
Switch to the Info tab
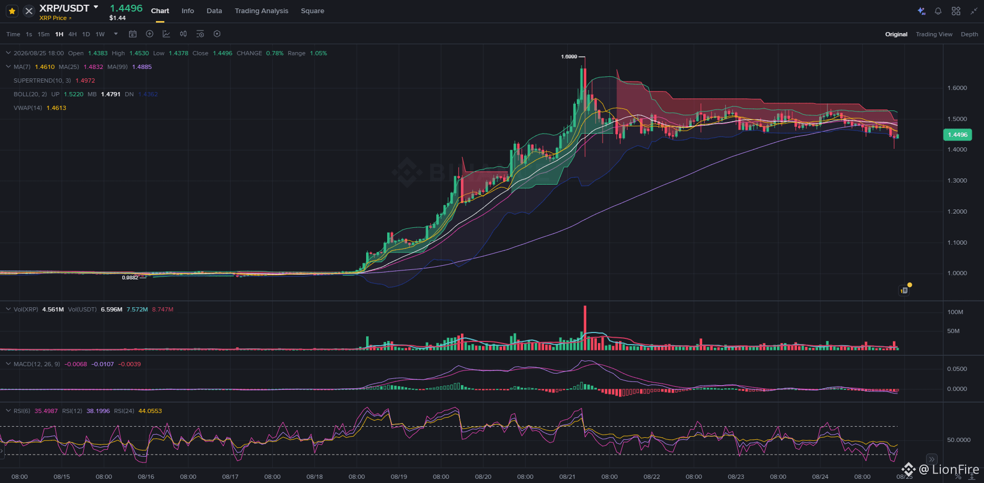(x=188, y=11)
